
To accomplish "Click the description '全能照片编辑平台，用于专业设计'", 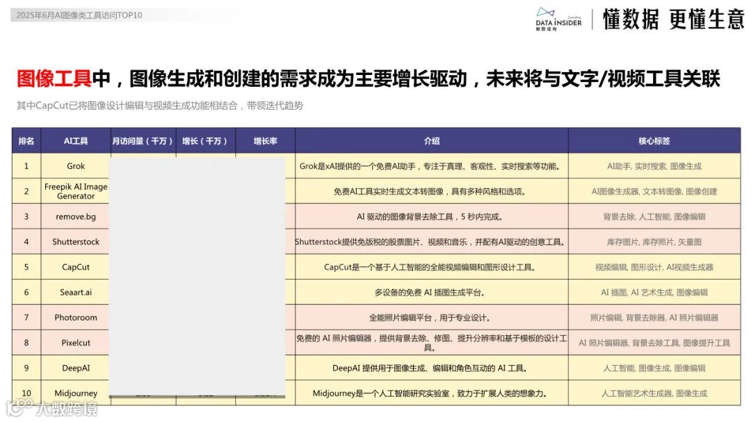I will 430,318.
